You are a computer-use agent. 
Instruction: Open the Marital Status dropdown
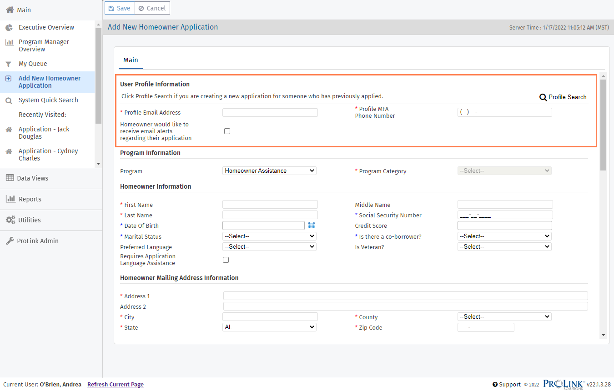point(269,236)
